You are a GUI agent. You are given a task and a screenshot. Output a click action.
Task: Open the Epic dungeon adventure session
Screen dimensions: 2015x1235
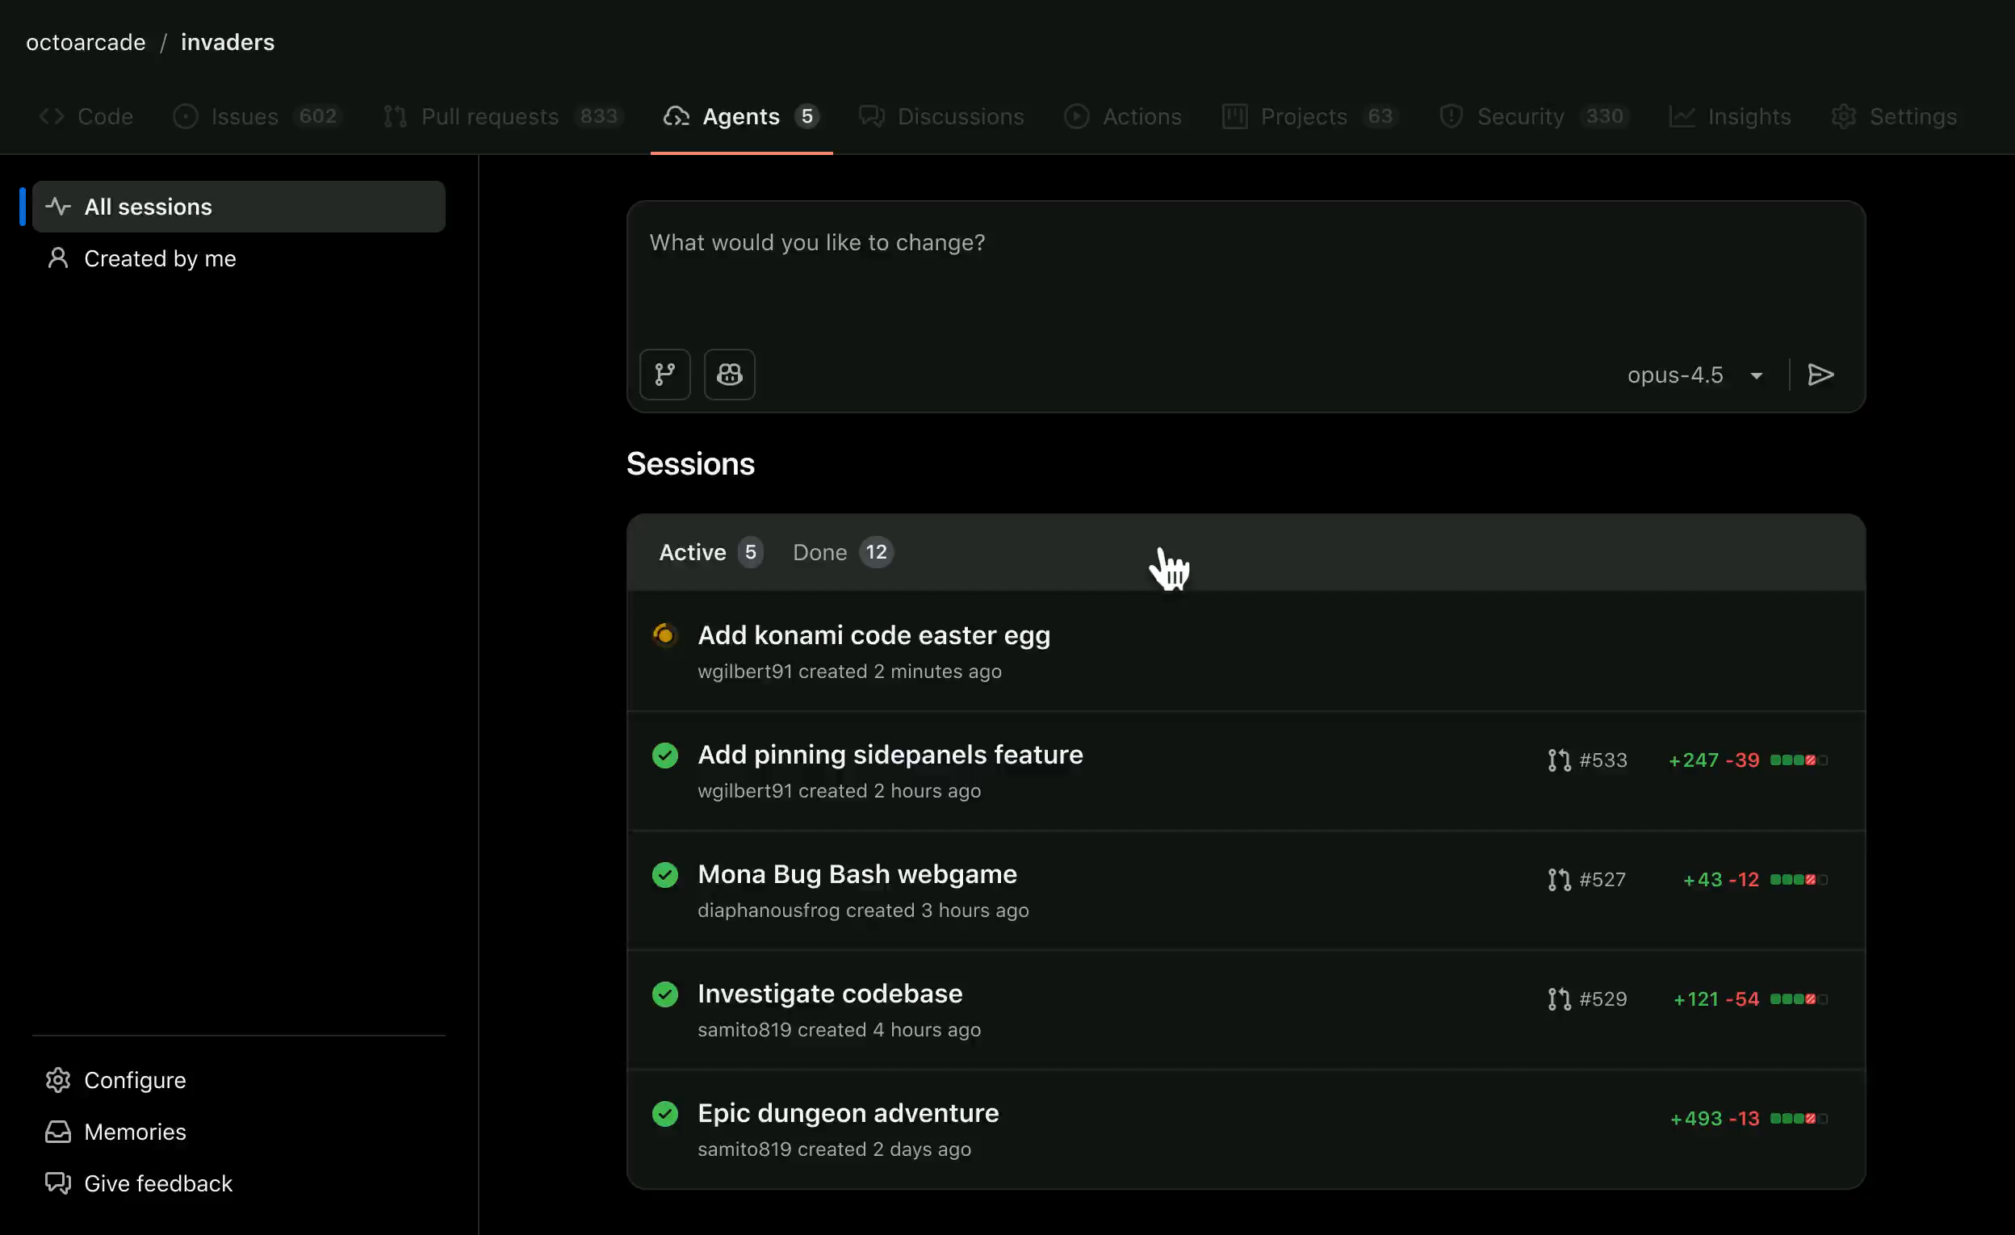(x=848, y=1112)
